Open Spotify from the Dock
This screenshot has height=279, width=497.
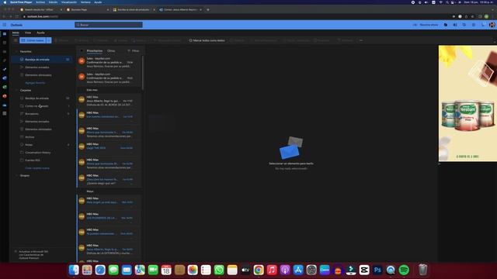(404, 270)
